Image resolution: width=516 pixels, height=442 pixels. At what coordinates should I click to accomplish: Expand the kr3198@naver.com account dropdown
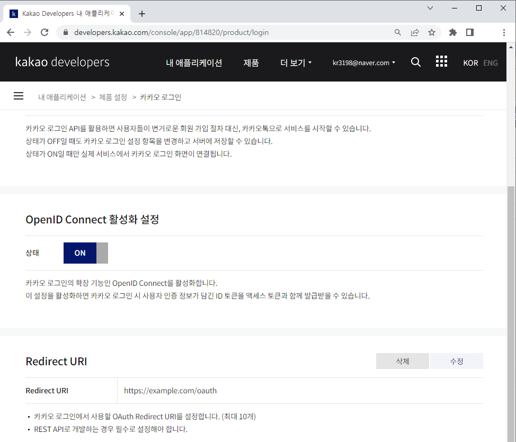coord(364,63)
